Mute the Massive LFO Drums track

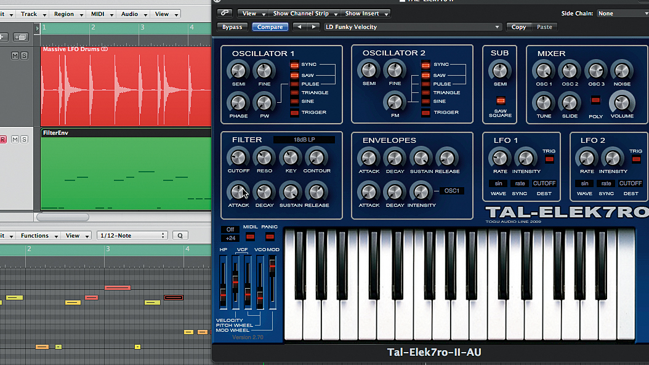click(15, 55)
